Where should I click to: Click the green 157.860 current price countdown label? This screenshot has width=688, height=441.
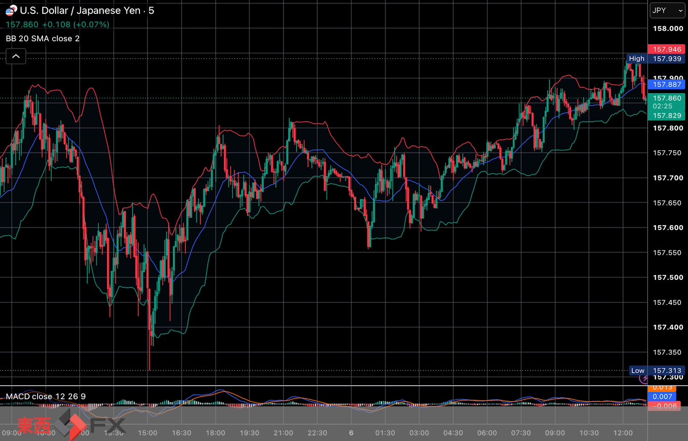point(666,102)
